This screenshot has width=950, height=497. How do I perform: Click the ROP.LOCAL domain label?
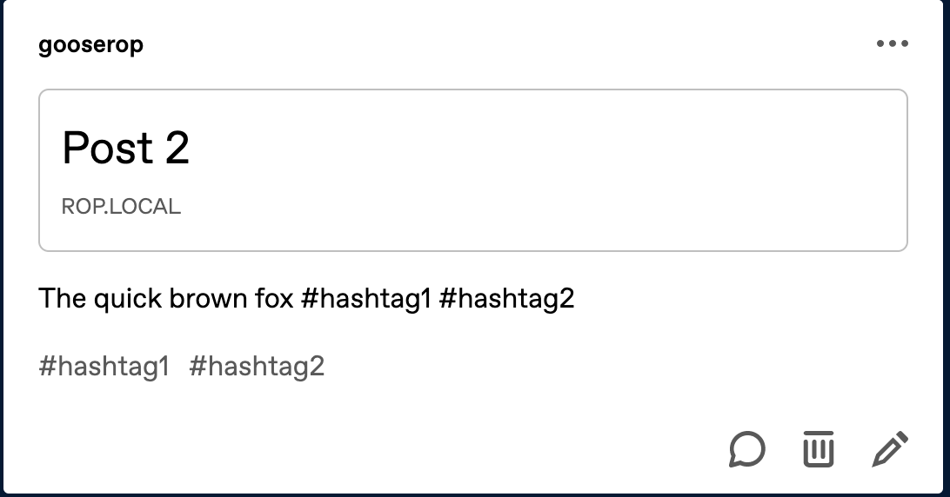(x=121, y=207)
